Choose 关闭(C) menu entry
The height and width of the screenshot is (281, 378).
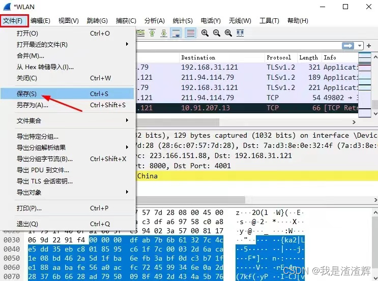pos(67,78)
